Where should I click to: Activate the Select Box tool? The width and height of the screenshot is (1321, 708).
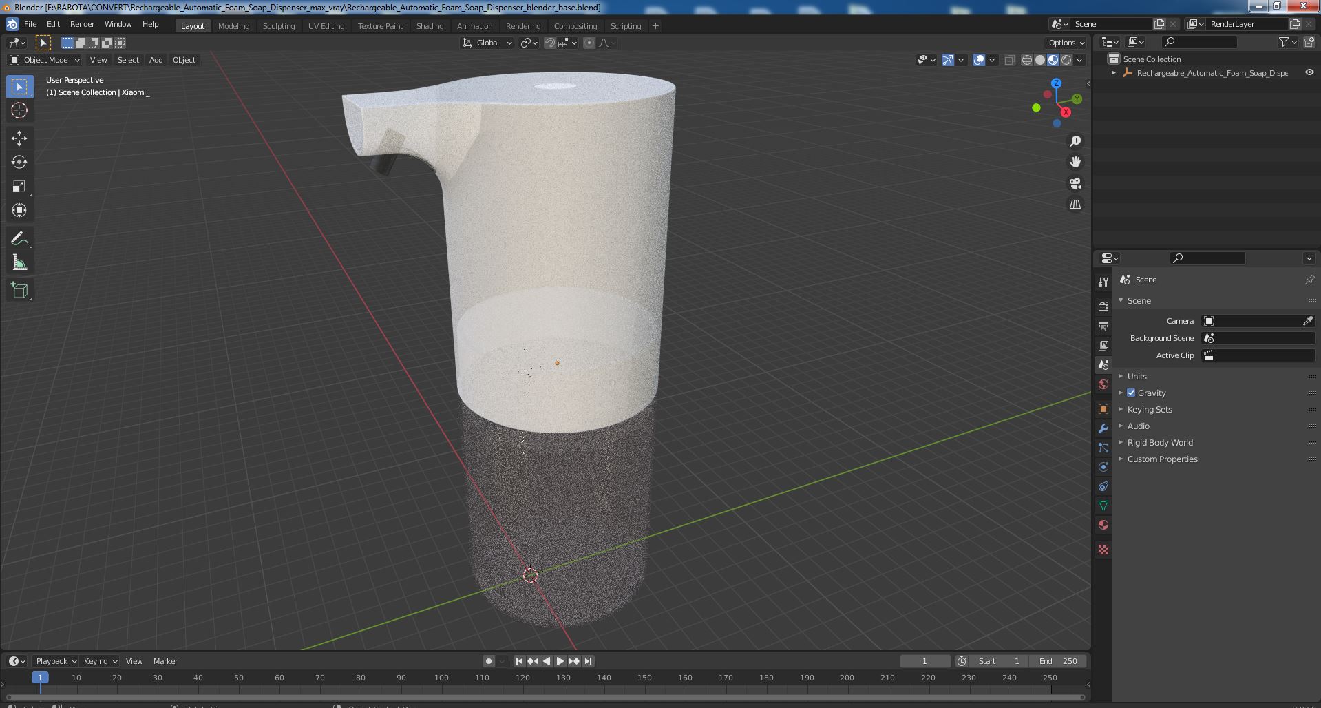(x=19, y=86)
